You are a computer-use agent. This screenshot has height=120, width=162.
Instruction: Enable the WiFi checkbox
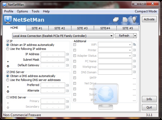[75, 45]
